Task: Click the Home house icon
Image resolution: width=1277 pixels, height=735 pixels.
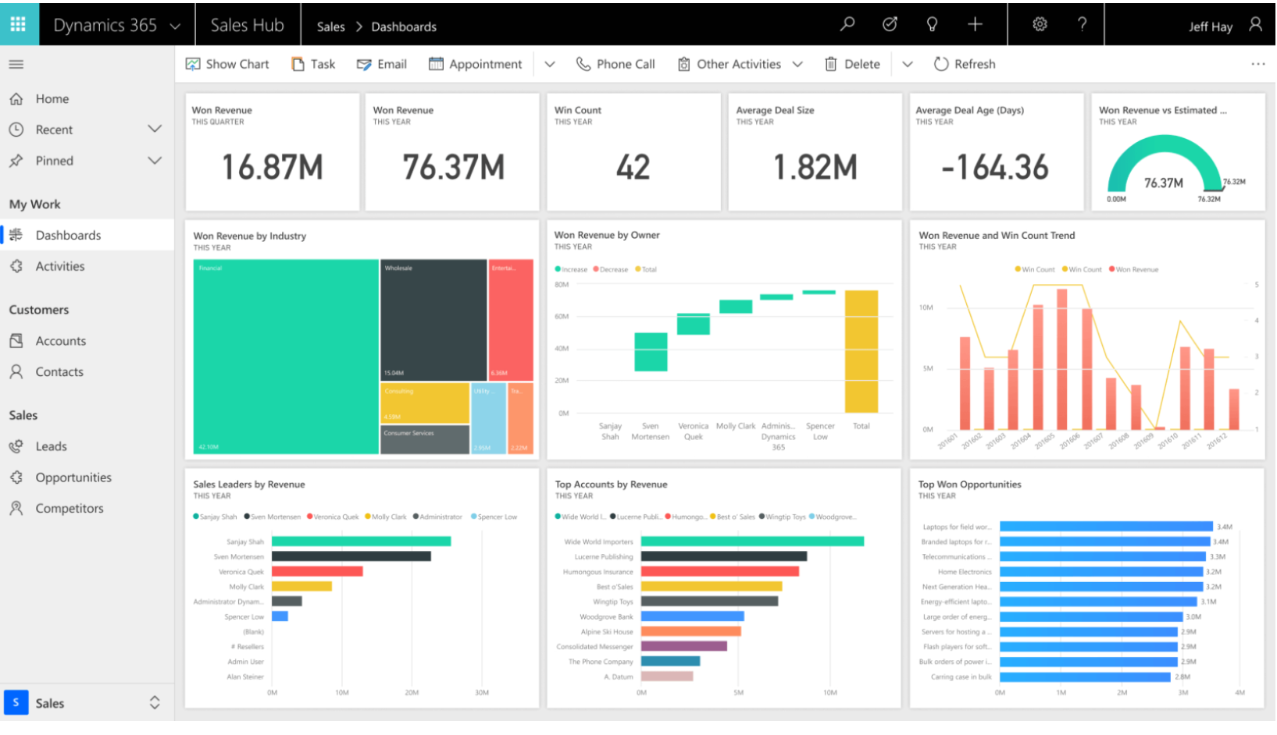Action: (16, 99)
